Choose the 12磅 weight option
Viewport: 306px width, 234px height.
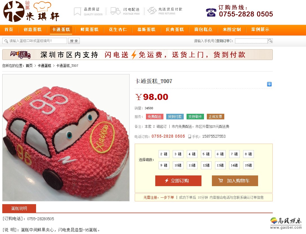[x=206, y=165]
